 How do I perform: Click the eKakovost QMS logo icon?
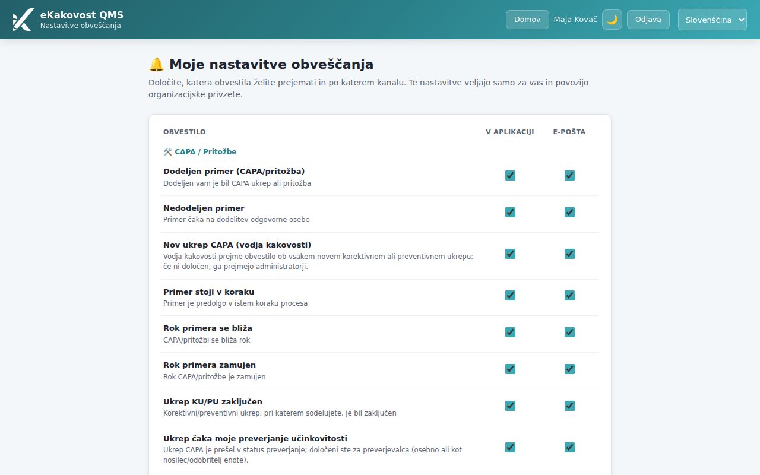click(23, 20)
